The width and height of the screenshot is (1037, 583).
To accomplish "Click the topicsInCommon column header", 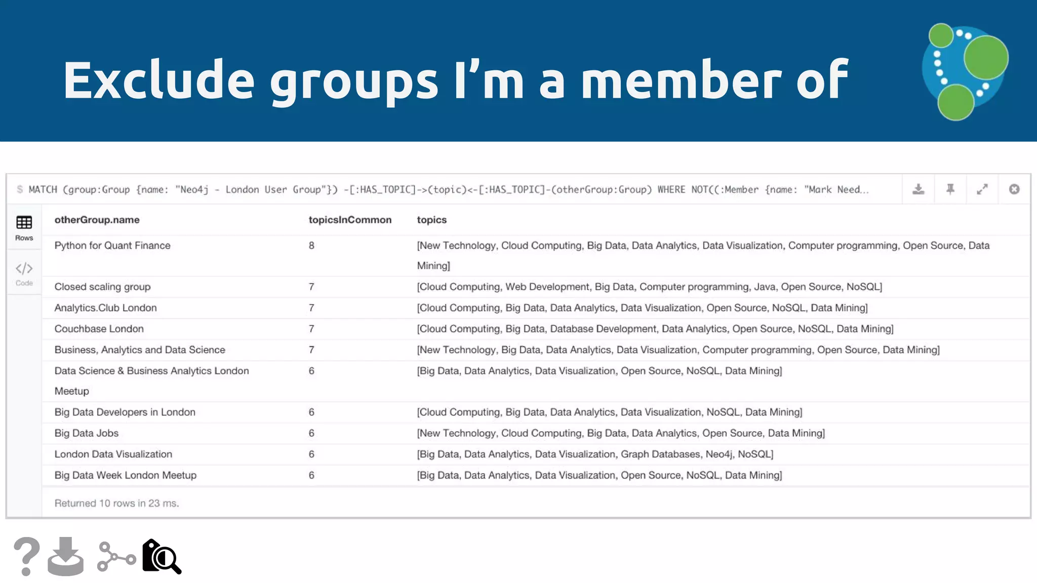I will tap(350, 220).
